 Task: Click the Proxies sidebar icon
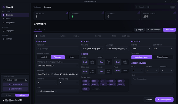pos(3,19)
